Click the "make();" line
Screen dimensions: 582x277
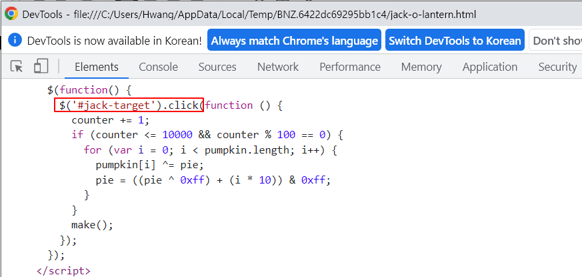click(92, 225)
